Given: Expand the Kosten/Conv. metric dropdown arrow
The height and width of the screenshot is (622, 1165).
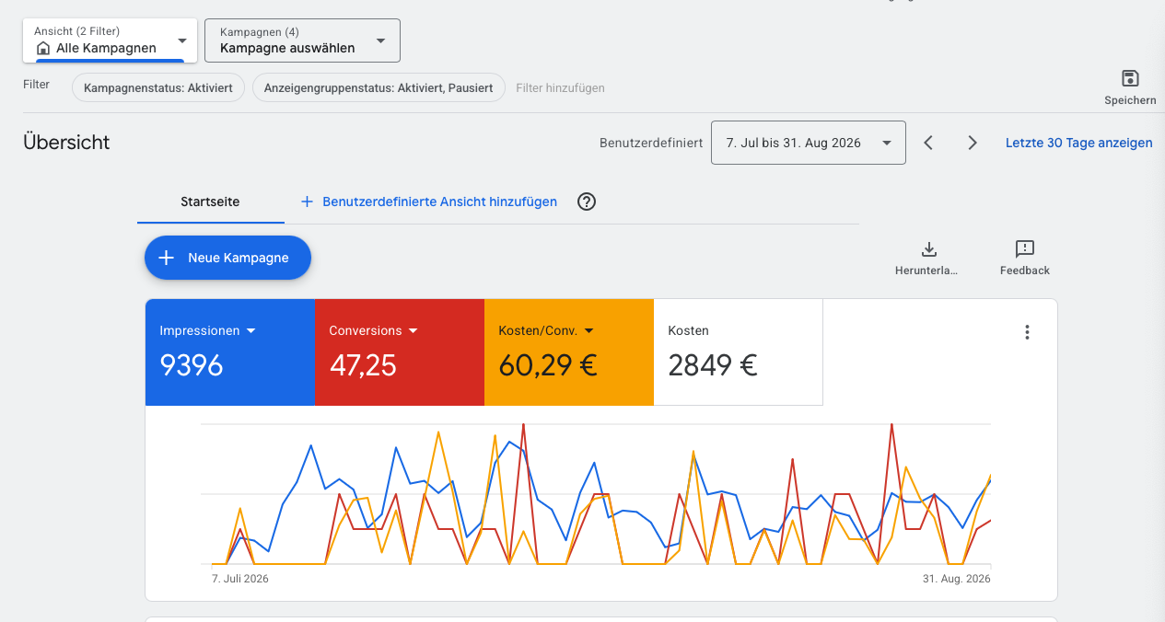Looking at the screenshot, I should [x=588, y=331].
